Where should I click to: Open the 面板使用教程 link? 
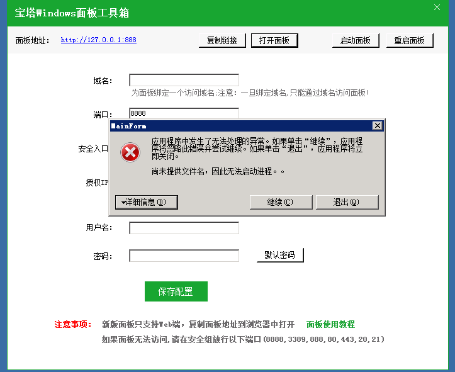[330, 324]
